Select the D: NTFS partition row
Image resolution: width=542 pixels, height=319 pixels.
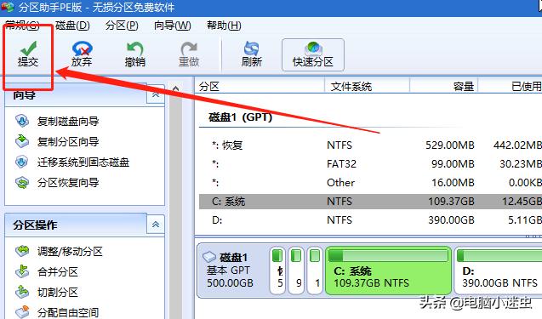tap(371, 219)
